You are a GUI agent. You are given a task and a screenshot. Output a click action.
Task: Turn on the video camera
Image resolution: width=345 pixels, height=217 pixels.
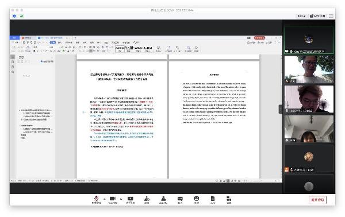[113, 200]
